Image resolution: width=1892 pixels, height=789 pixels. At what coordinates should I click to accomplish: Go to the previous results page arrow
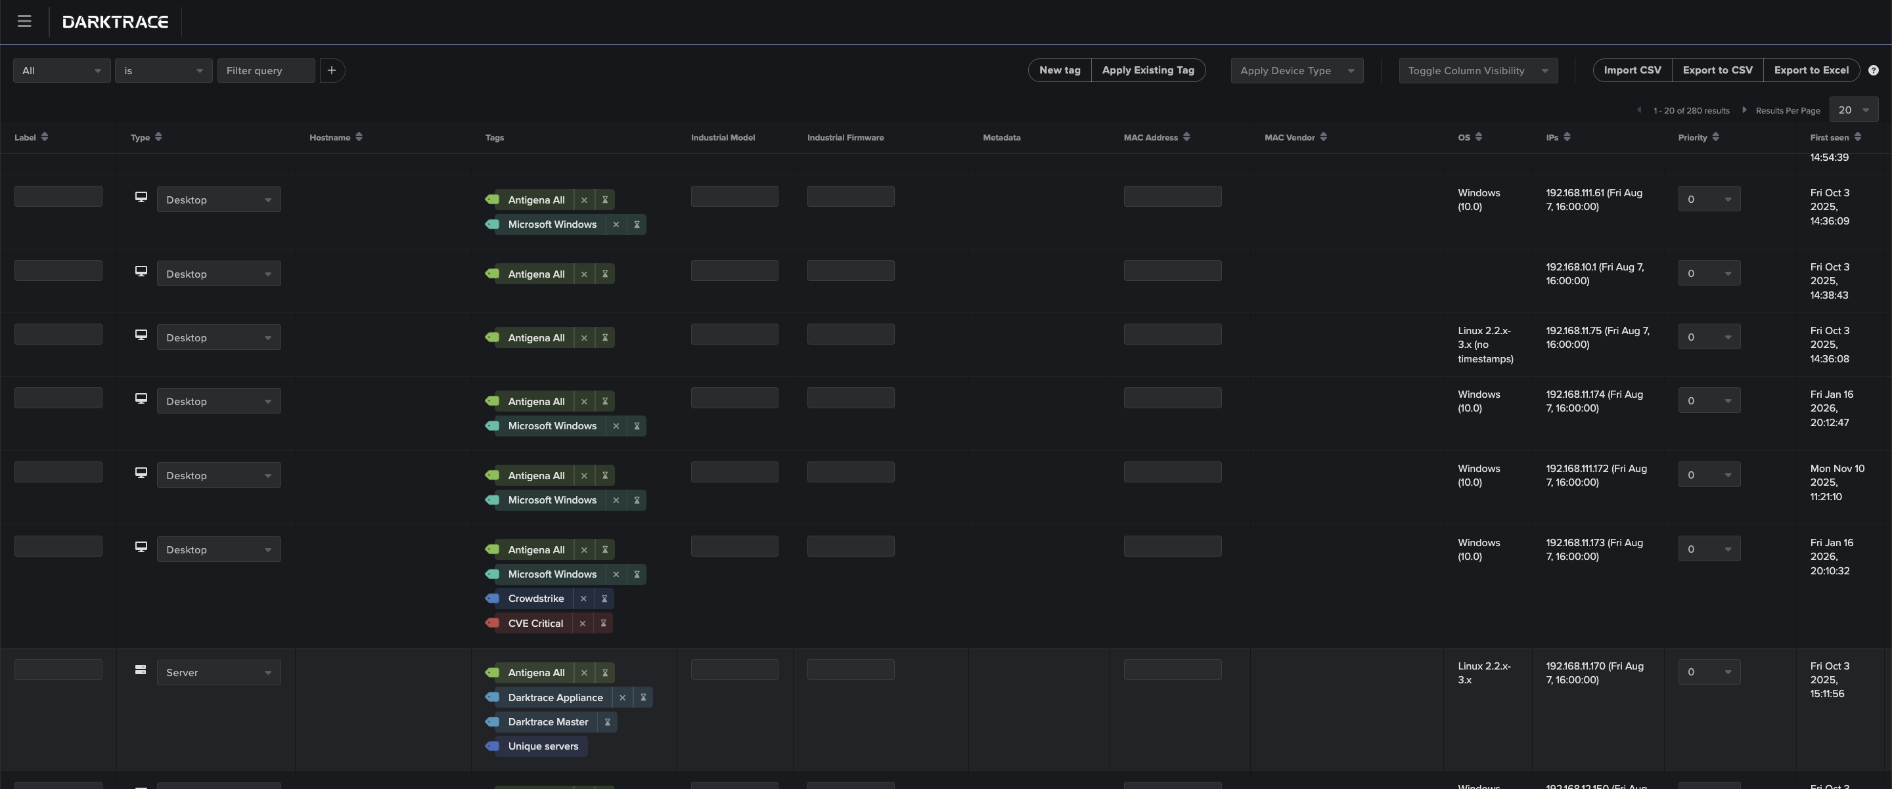point(1639,110)
